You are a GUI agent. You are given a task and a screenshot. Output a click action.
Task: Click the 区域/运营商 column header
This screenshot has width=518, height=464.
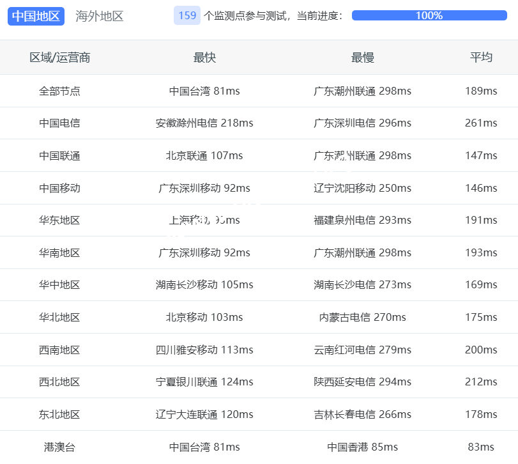click(59, 58)
